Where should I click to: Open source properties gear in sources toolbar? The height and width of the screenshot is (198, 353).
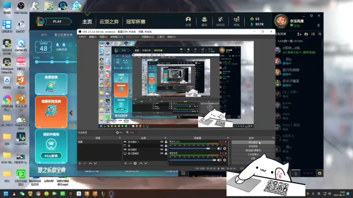[x=135, y=163]
